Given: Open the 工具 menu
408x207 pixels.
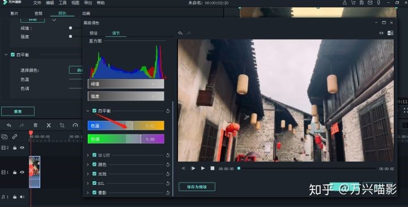Looking at the screenshot, I should (x=63, y=3).
